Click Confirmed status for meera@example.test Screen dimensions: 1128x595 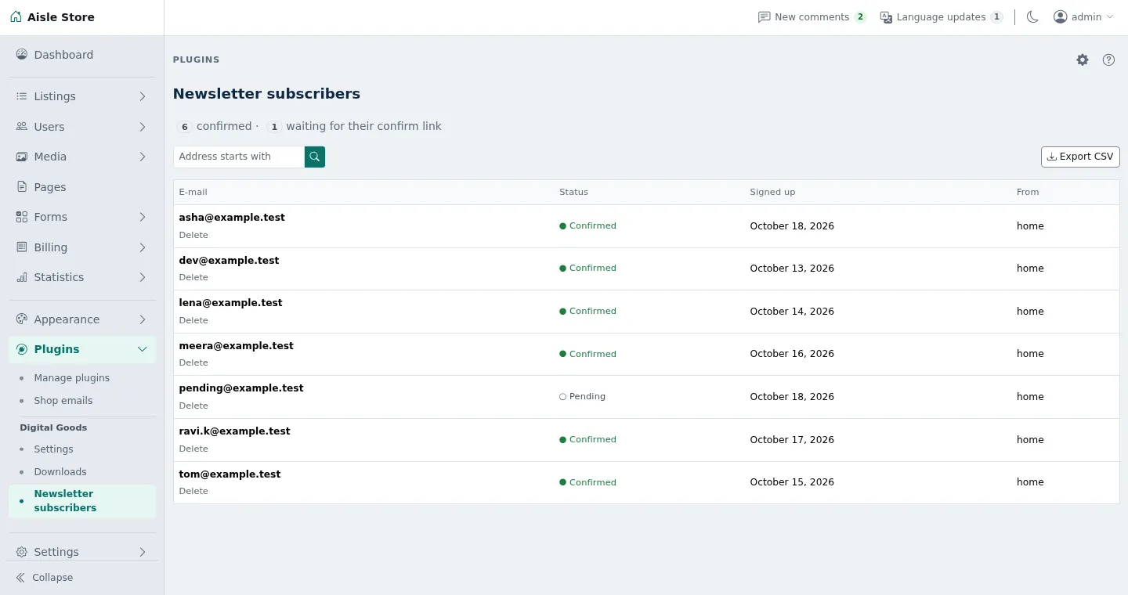(x=587, y=354)
